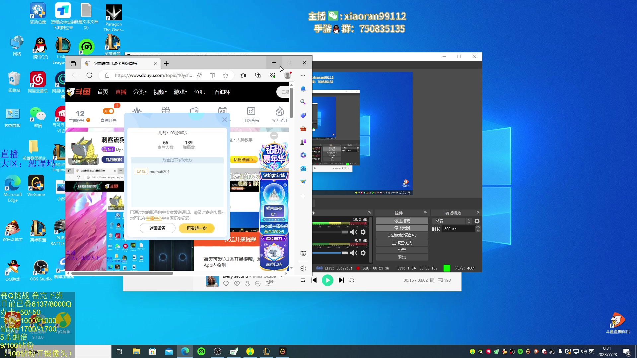
Task: Open the Outlook icon in Edge sidebar
Action: tap(303, 168)
